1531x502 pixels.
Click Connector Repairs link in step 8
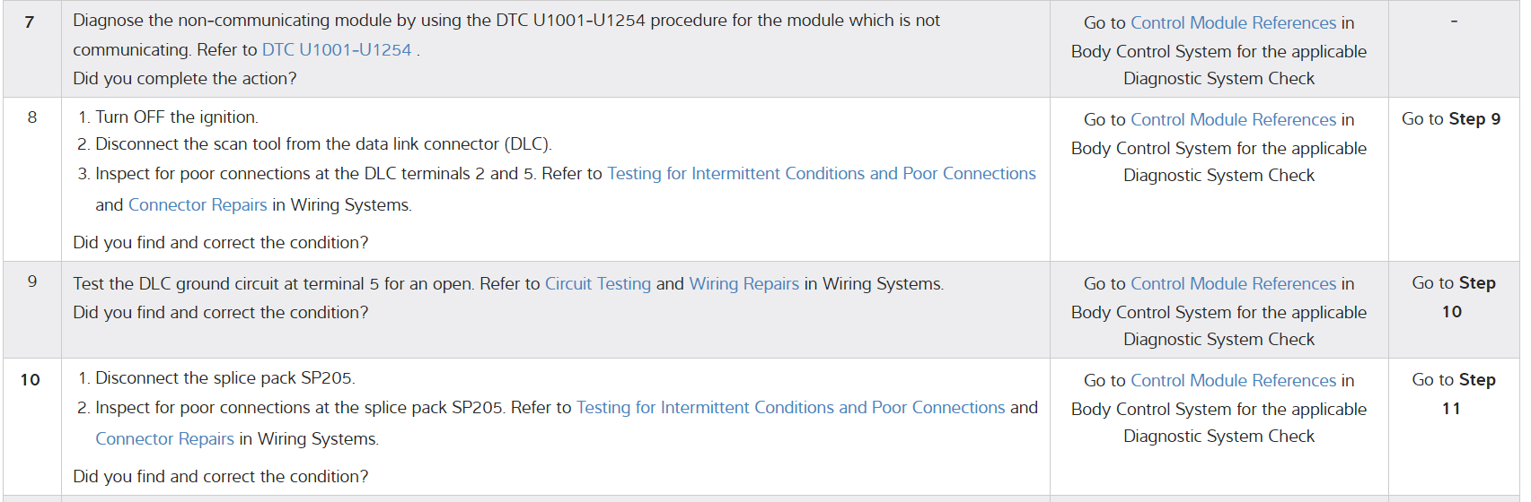(198, 205)
